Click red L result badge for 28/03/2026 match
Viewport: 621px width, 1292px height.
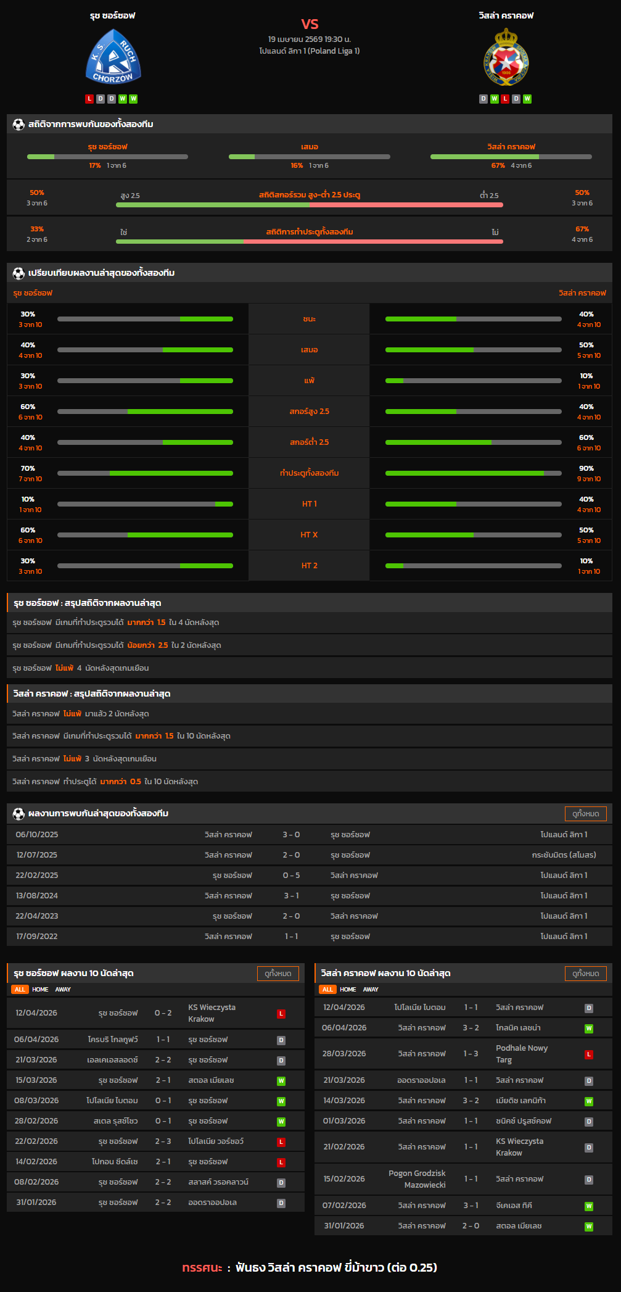[589, 1054]
